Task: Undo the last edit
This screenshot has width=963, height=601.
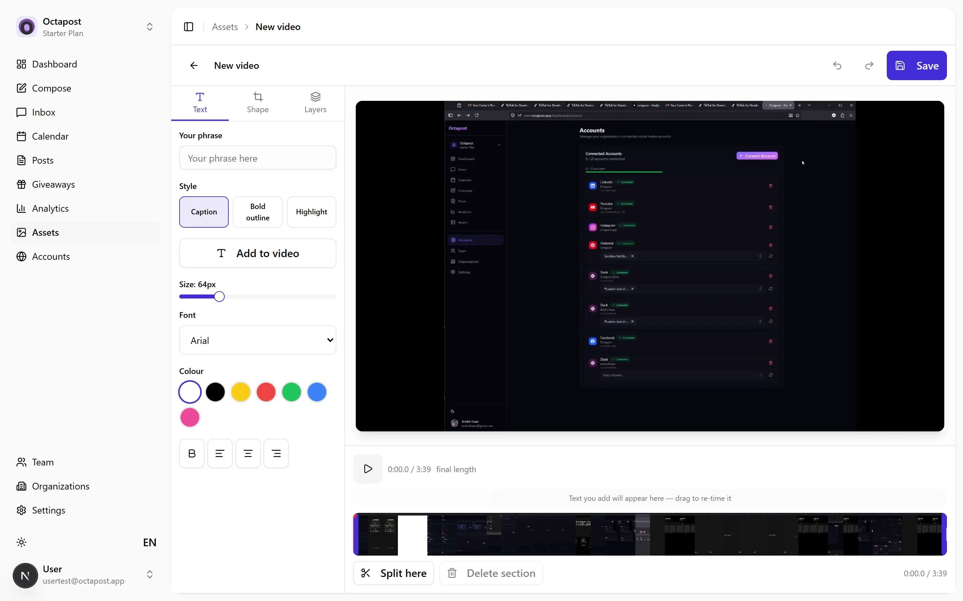Action: pos(837,65)
